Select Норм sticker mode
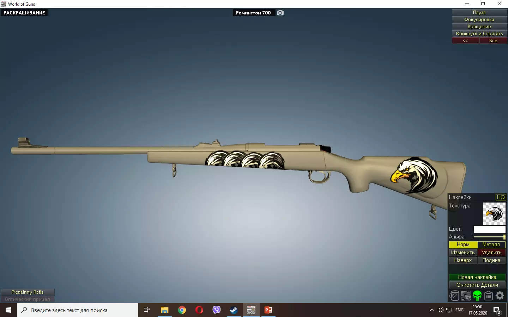Image resolution: width=508 pixels, height=317 pixels. tap(463, 244)
